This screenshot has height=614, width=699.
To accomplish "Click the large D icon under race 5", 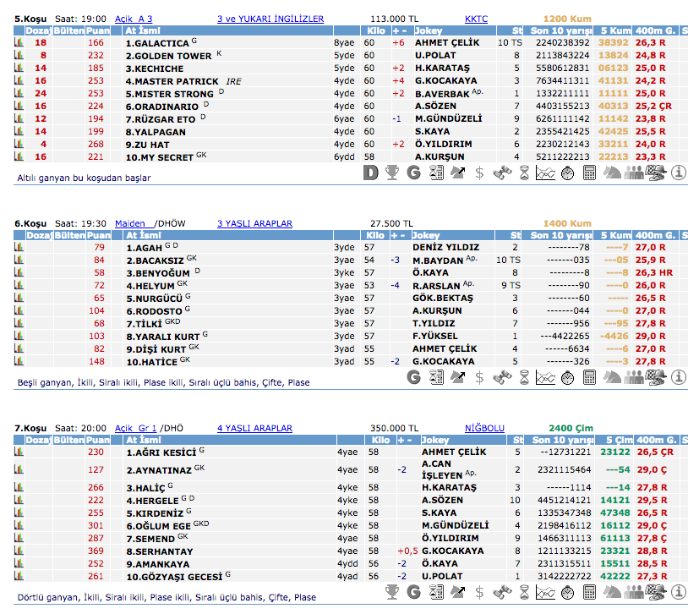I will [370, 173].
